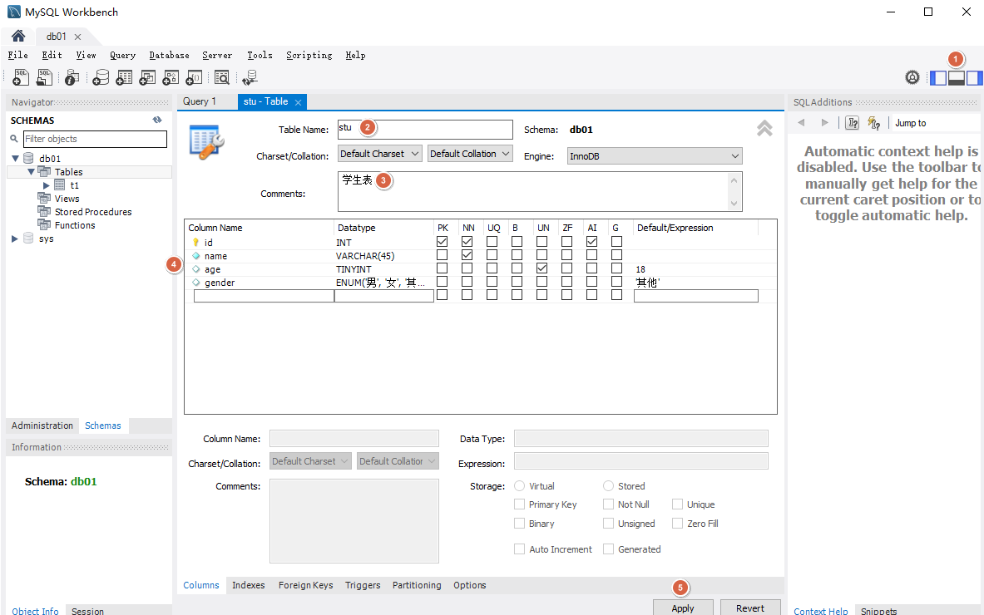
Task: Switch to the Foreign Keys tab
Action: (305, 585)
